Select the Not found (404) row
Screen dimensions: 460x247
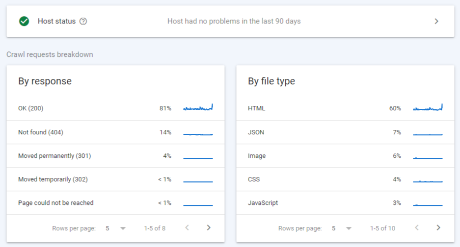tap(41, 132)
